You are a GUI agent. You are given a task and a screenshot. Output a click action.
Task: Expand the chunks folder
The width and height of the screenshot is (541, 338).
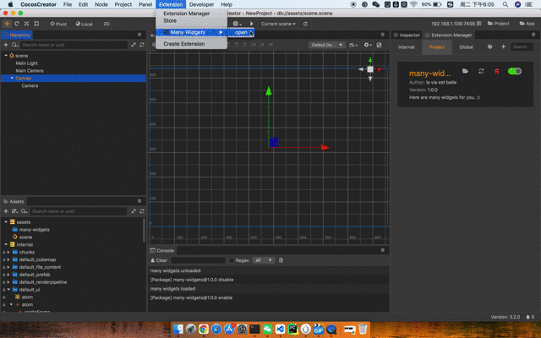(x=8, y=252)
